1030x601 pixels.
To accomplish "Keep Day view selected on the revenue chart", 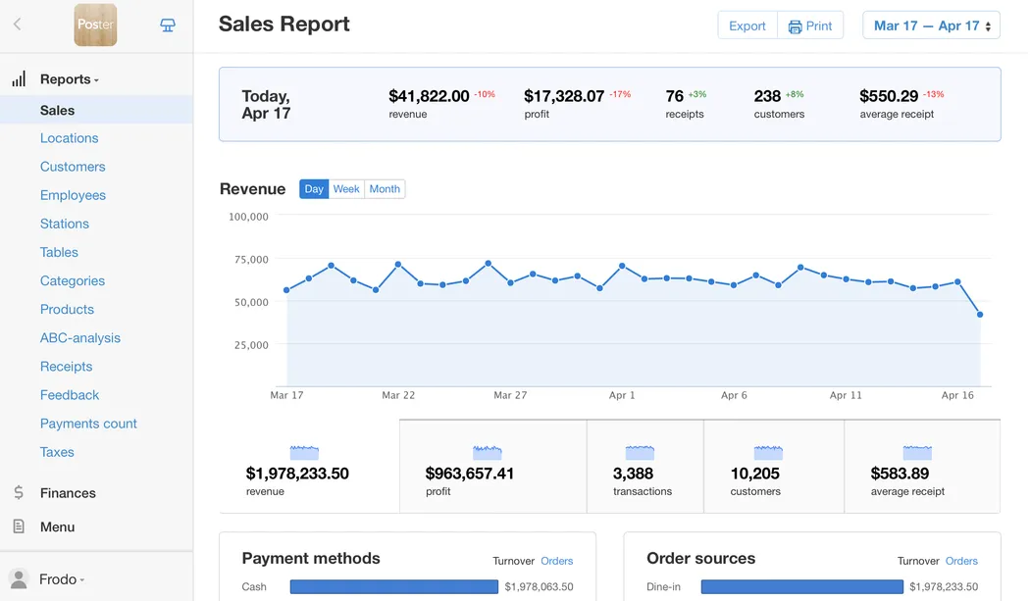I will tap(313, 188).
